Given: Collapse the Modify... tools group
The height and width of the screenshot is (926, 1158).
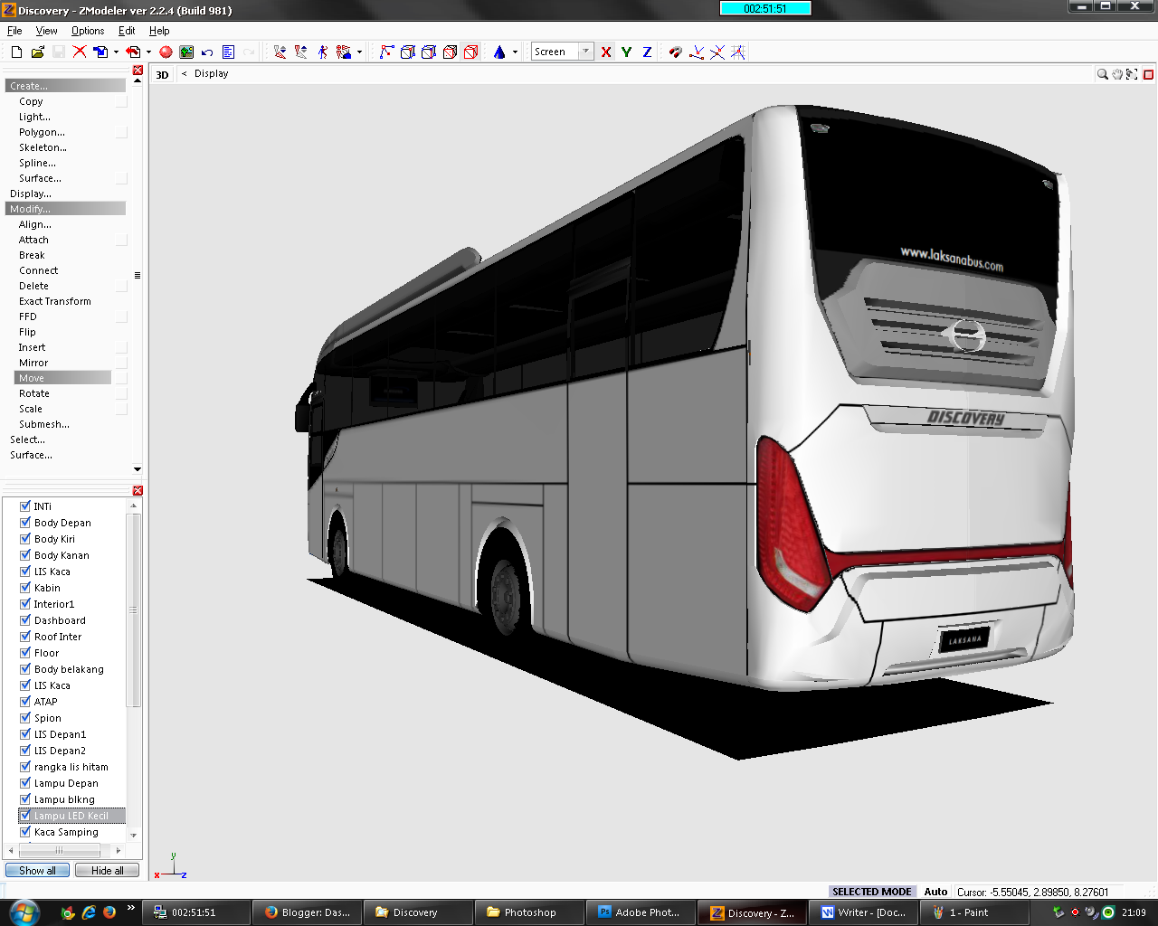Looking at the screenshot, I should click(x=65, y=209).
